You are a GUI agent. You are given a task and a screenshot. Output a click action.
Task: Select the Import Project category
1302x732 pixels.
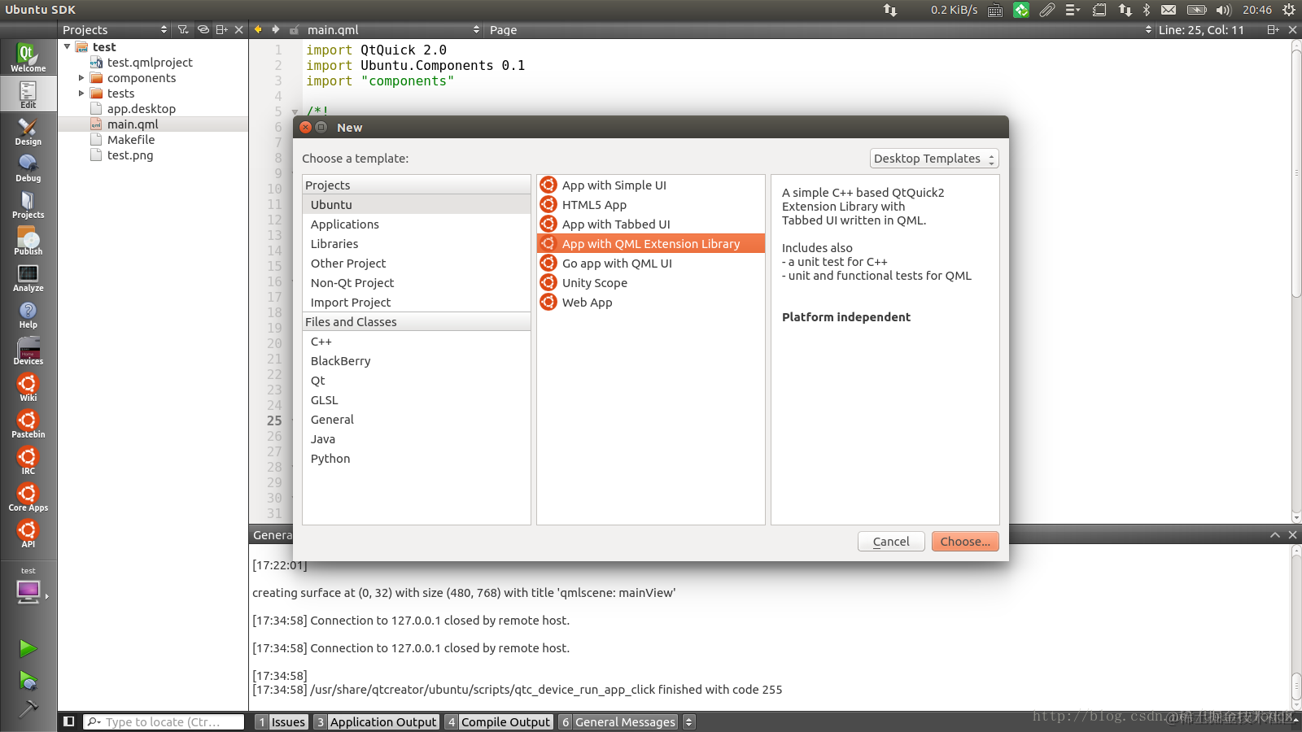pos(417,303)
